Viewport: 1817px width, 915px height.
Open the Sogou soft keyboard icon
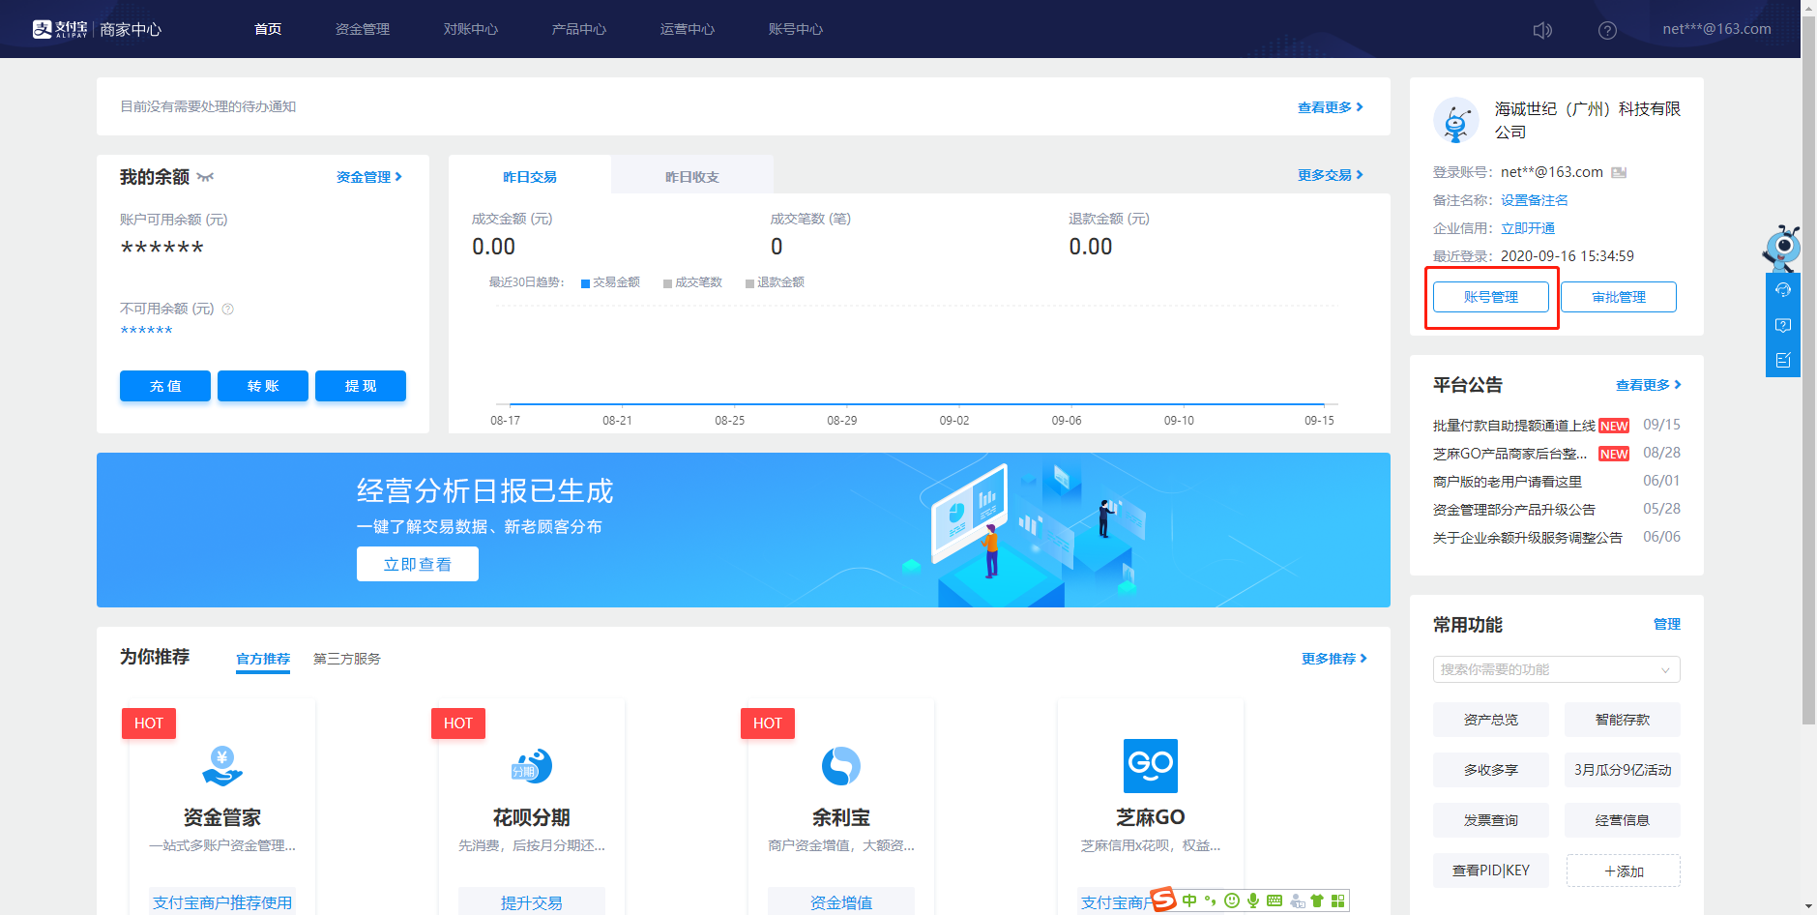tap(1275, 900)
